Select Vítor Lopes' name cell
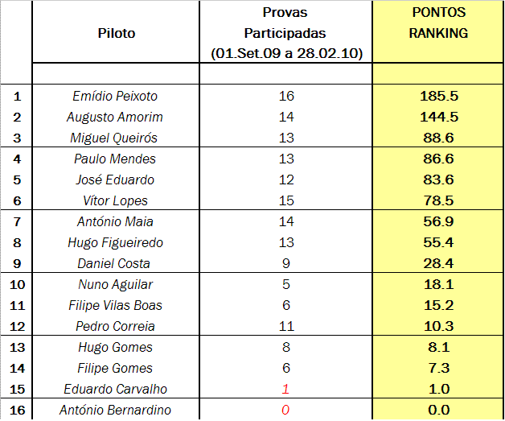Screen dimensions: 505x421 [x=116, y=200]
